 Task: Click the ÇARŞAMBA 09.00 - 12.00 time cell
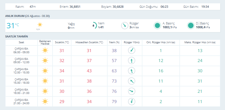21,61
